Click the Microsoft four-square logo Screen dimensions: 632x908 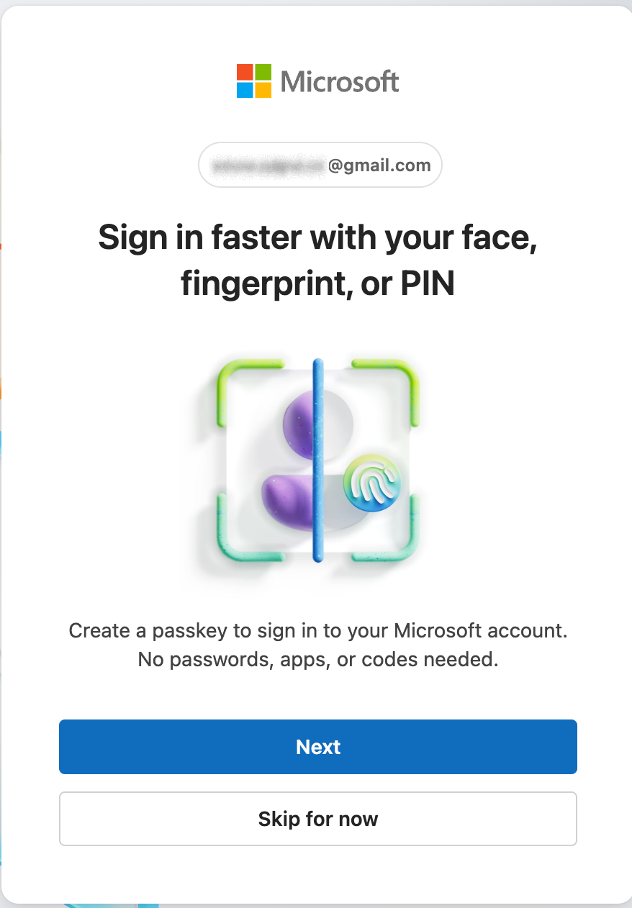click(x=253, y=81)
